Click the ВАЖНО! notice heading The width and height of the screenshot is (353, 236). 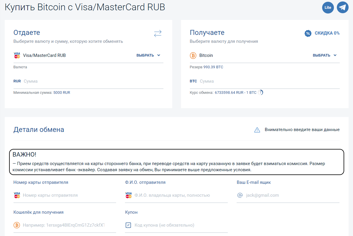[x=24, y=154]
